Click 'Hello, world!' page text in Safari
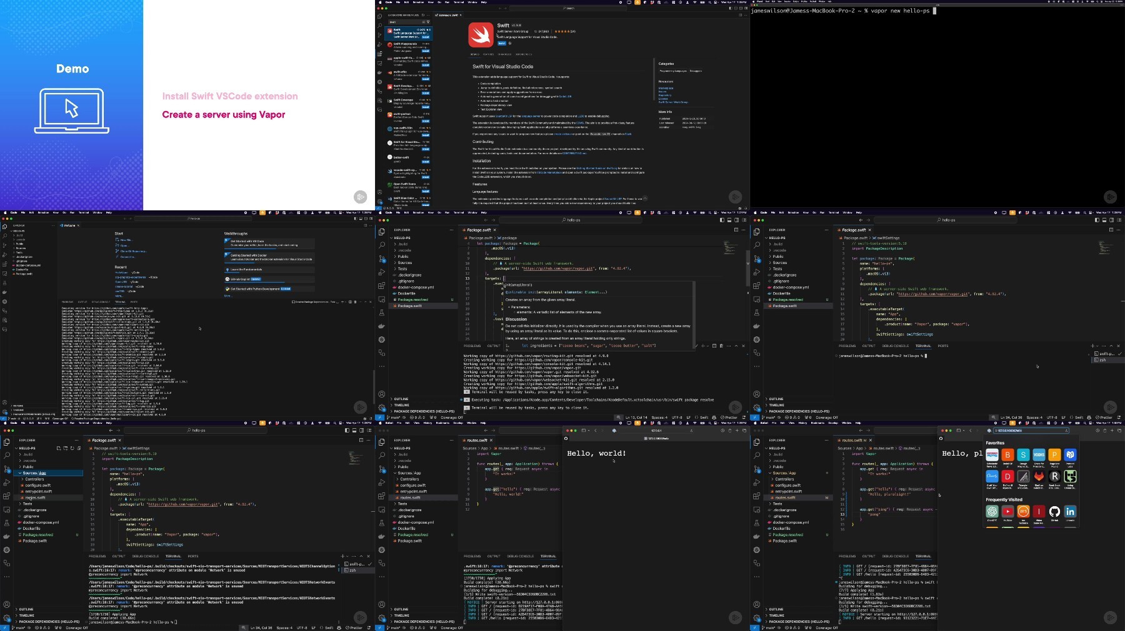1125x631 pixels. pos(596,453)
